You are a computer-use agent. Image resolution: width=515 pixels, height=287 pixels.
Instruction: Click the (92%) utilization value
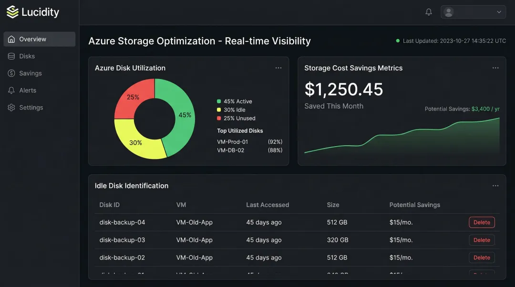click(275, 142)
